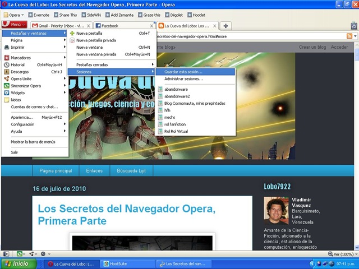Click Crear un blog link
Viewport: 359px width, 269px height.
[312, 47]
